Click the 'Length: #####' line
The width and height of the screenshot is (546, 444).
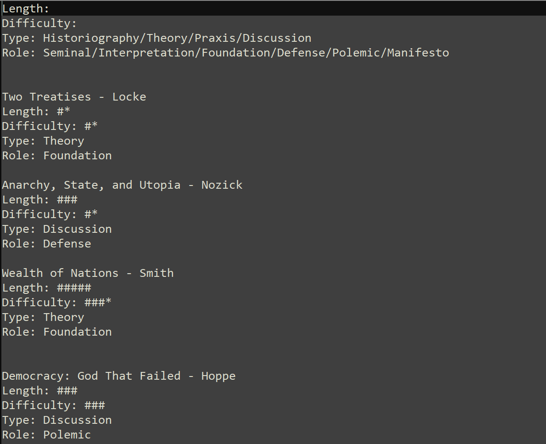point(46,288)
